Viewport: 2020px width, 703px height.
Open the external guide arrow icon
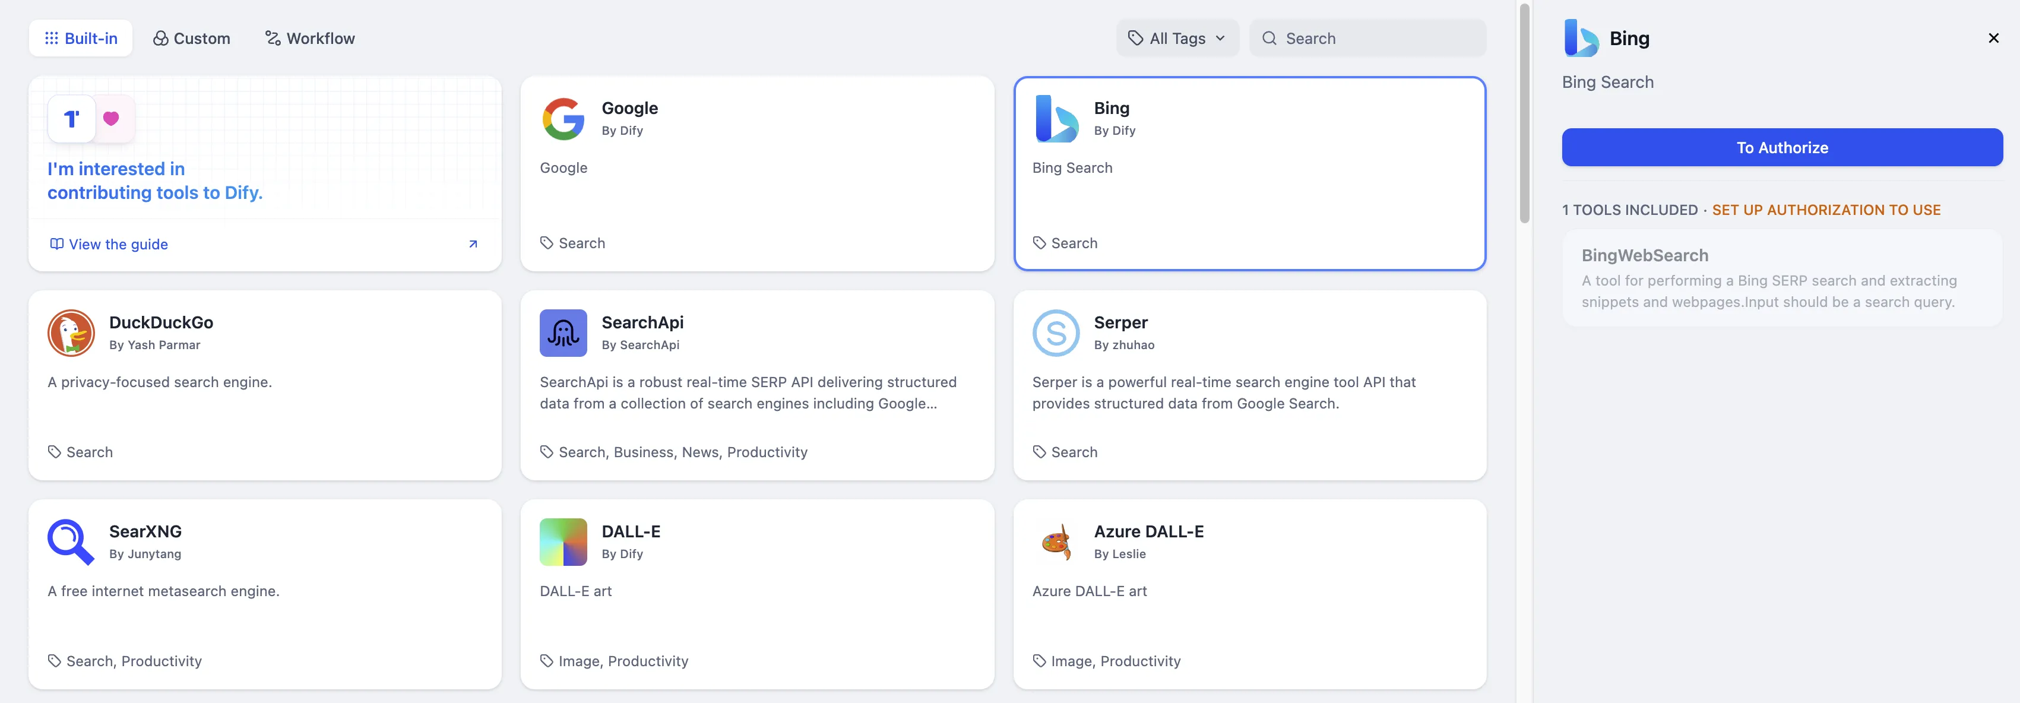coord(473,244)
